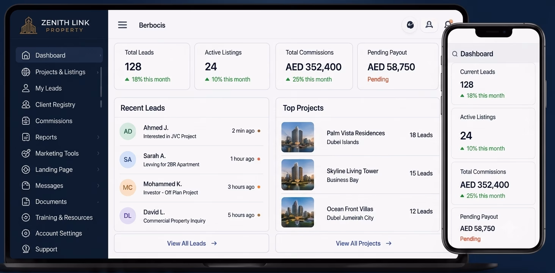Screen dimensions: 555x273
Task: Click the Pending Payout AED 58,750 card
Action: [x=398, y=66]
